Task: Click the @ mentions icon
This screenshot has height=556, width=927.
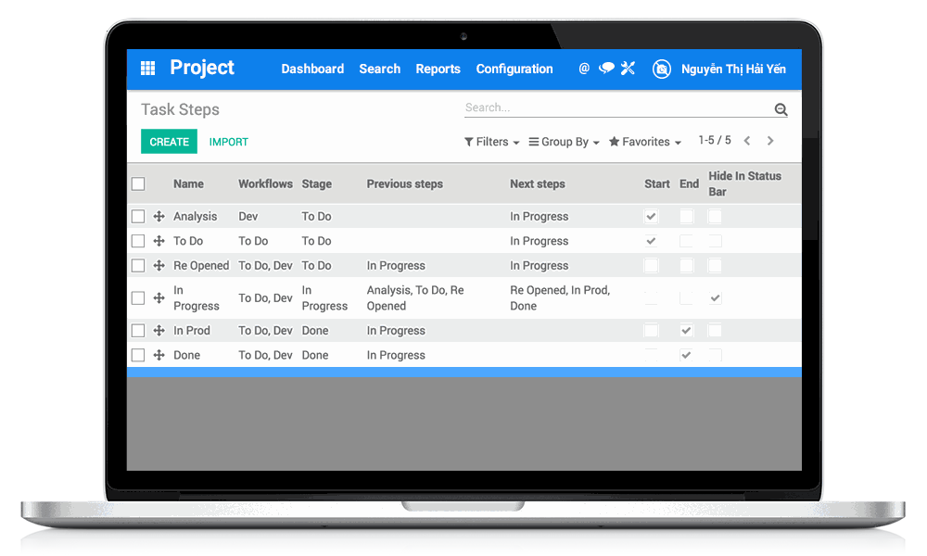Action: click(x=583, y=69)
